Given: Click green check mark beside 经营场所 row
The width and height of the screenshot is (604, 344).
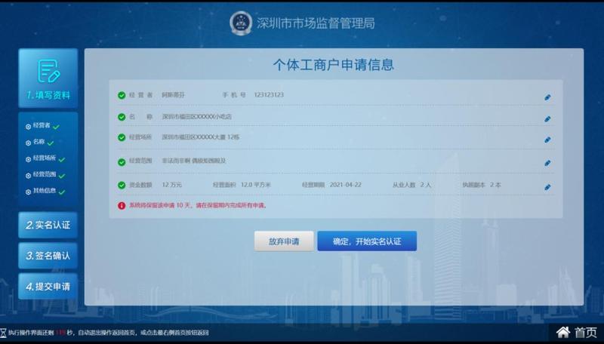Looking at the screenshot, I should 122,137.
